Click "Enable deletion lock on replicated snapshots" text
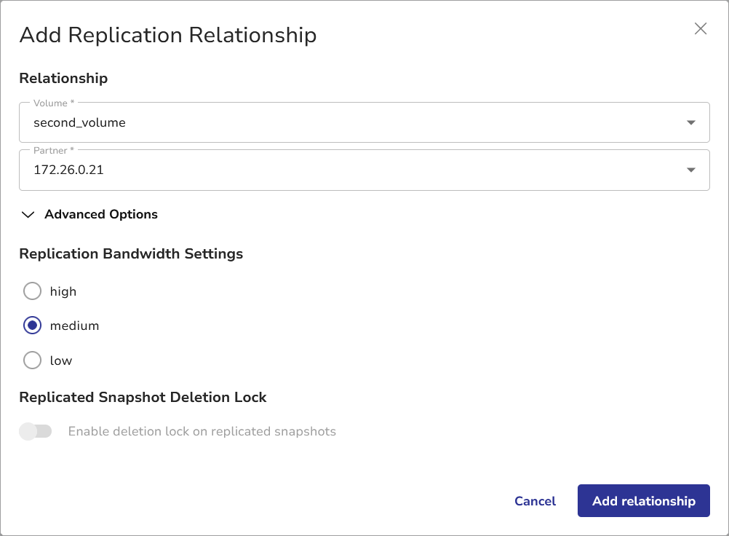729x536 pixels. pyautogui.click(x=202, y=431)
